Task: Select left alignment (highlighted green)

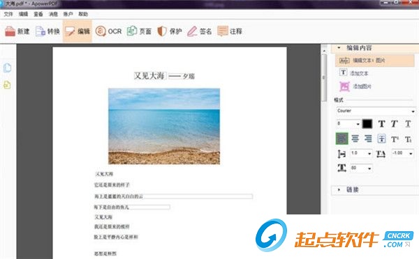Action: 341,139
